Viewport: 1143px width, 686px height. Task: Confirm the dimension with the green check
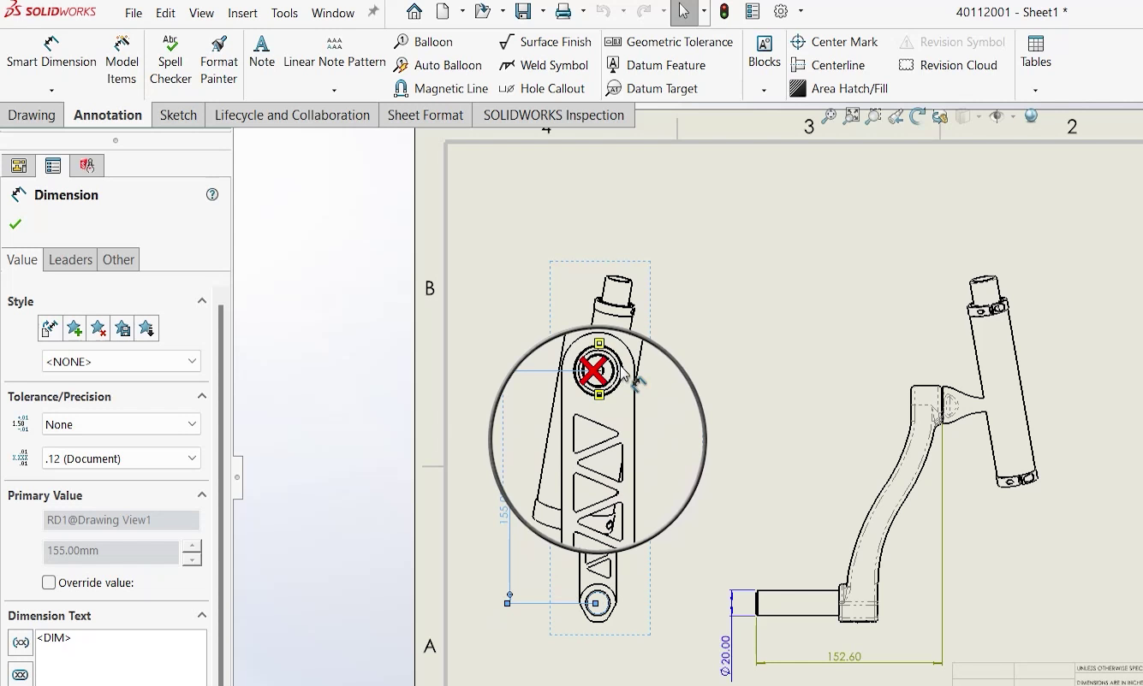(15, 224)
